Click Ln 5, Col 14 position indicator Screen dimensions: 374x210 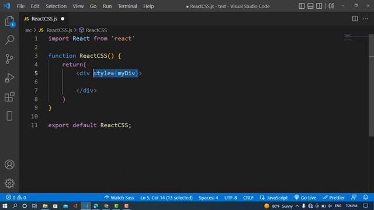[x=166, y=198]
